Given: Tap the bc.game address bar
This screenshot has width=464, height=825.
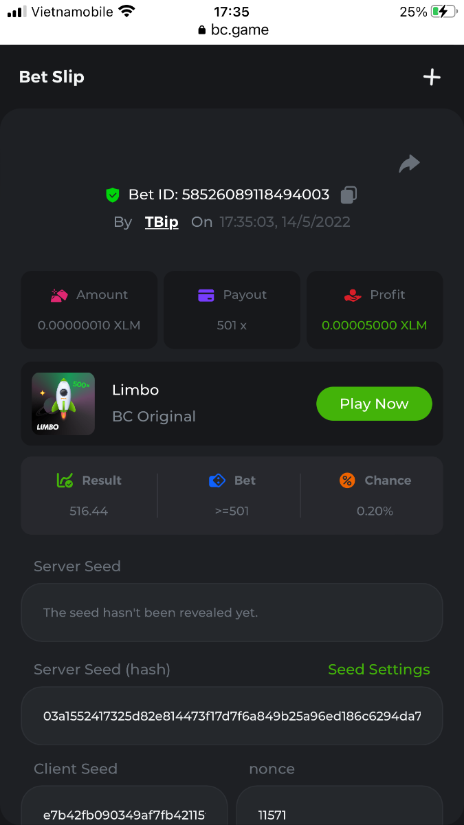Looking at the screenshot, I should click(232, 30).
